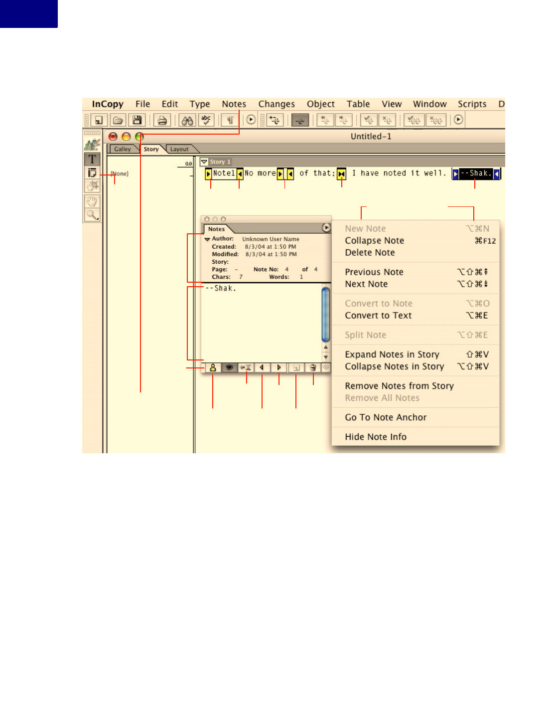Click in the note text area with '--Shak.'
Viewport: 555px width, 705px height.
click(x=262, y=323)
